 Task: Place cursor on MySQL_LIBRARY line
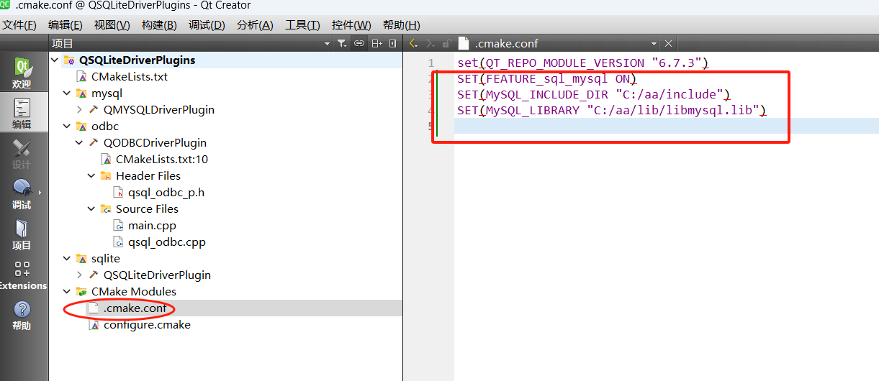[611, 111]
